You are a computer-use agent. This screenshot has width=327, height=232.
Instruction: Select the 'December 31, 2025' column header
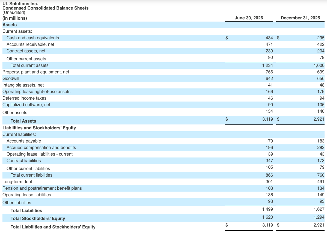click(300, 18)
